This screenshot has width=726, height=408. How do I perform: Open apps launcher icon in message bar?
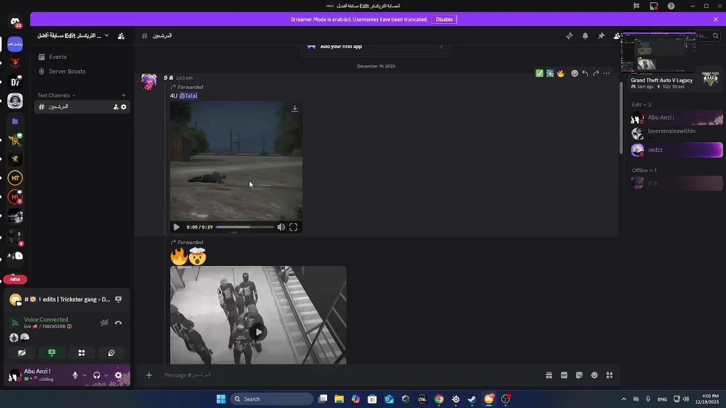coord(610,375)
